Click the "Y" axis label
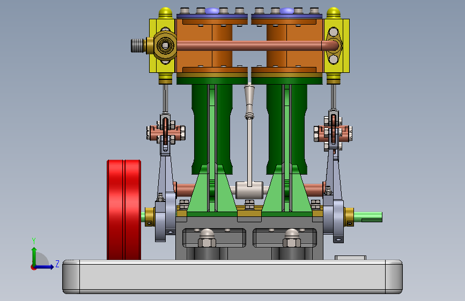The image size is (465, 301). pos(34,241)
